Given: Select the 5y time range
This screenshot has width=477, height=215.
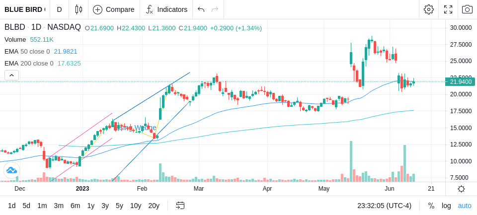Looking at the screenshot, I should (119, 206).
